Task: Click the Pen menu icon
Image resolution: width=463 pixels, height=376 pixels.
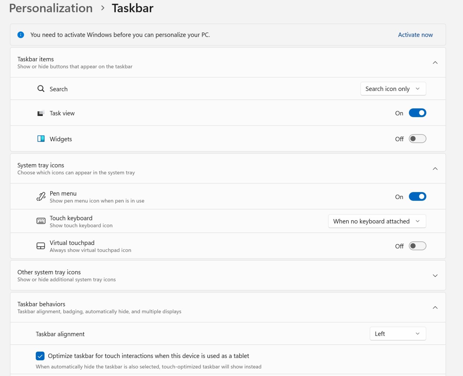Action: coord(41,196)
